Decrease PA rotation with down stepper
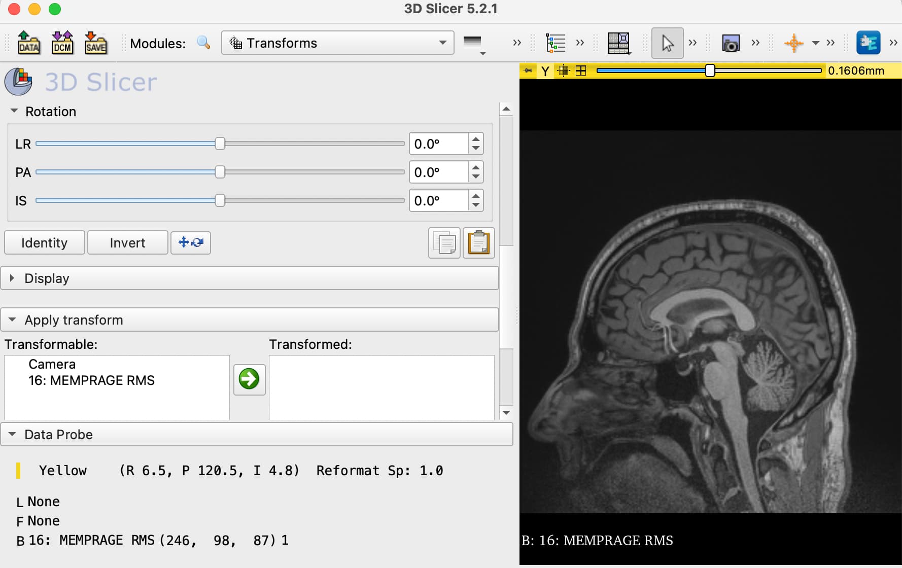 [x=475, y=177]
